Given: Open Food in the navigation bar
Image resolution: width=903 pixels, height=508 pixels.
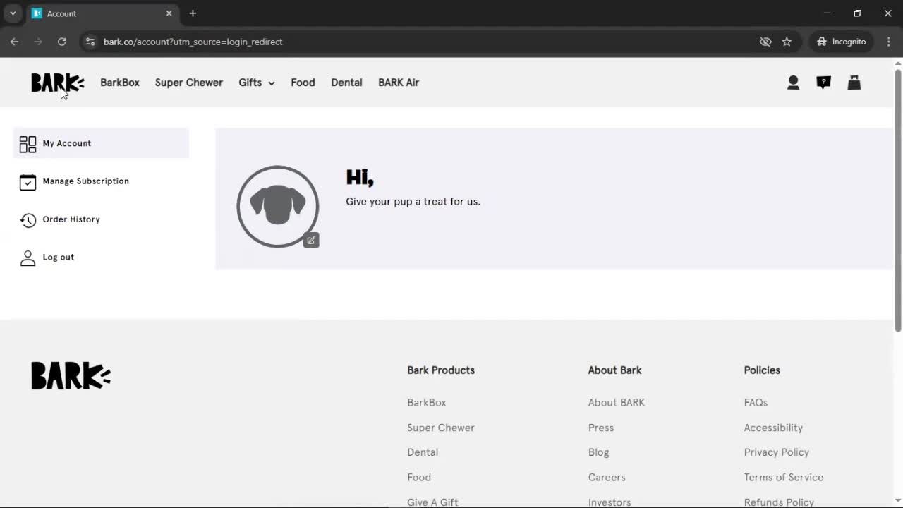Looking at the screenshot, I should [303, 83].
